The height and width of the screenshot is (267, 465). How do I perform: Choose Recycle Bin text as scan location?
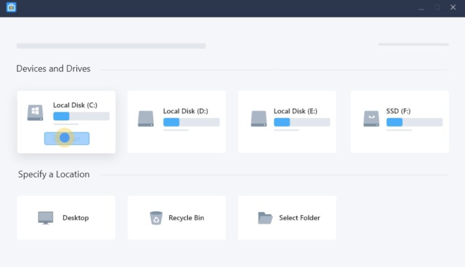(186, 218)
